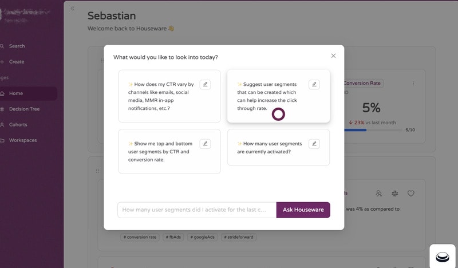
Task: Edit the top and bottom segments prompt
Action: tap(205, 144)
